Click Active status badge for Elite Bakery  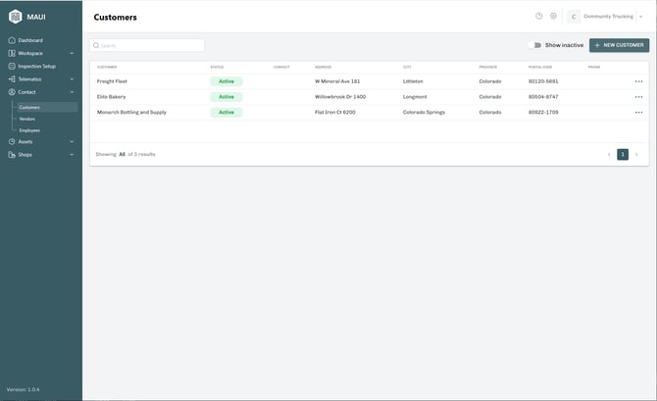[x=227, y=97]
